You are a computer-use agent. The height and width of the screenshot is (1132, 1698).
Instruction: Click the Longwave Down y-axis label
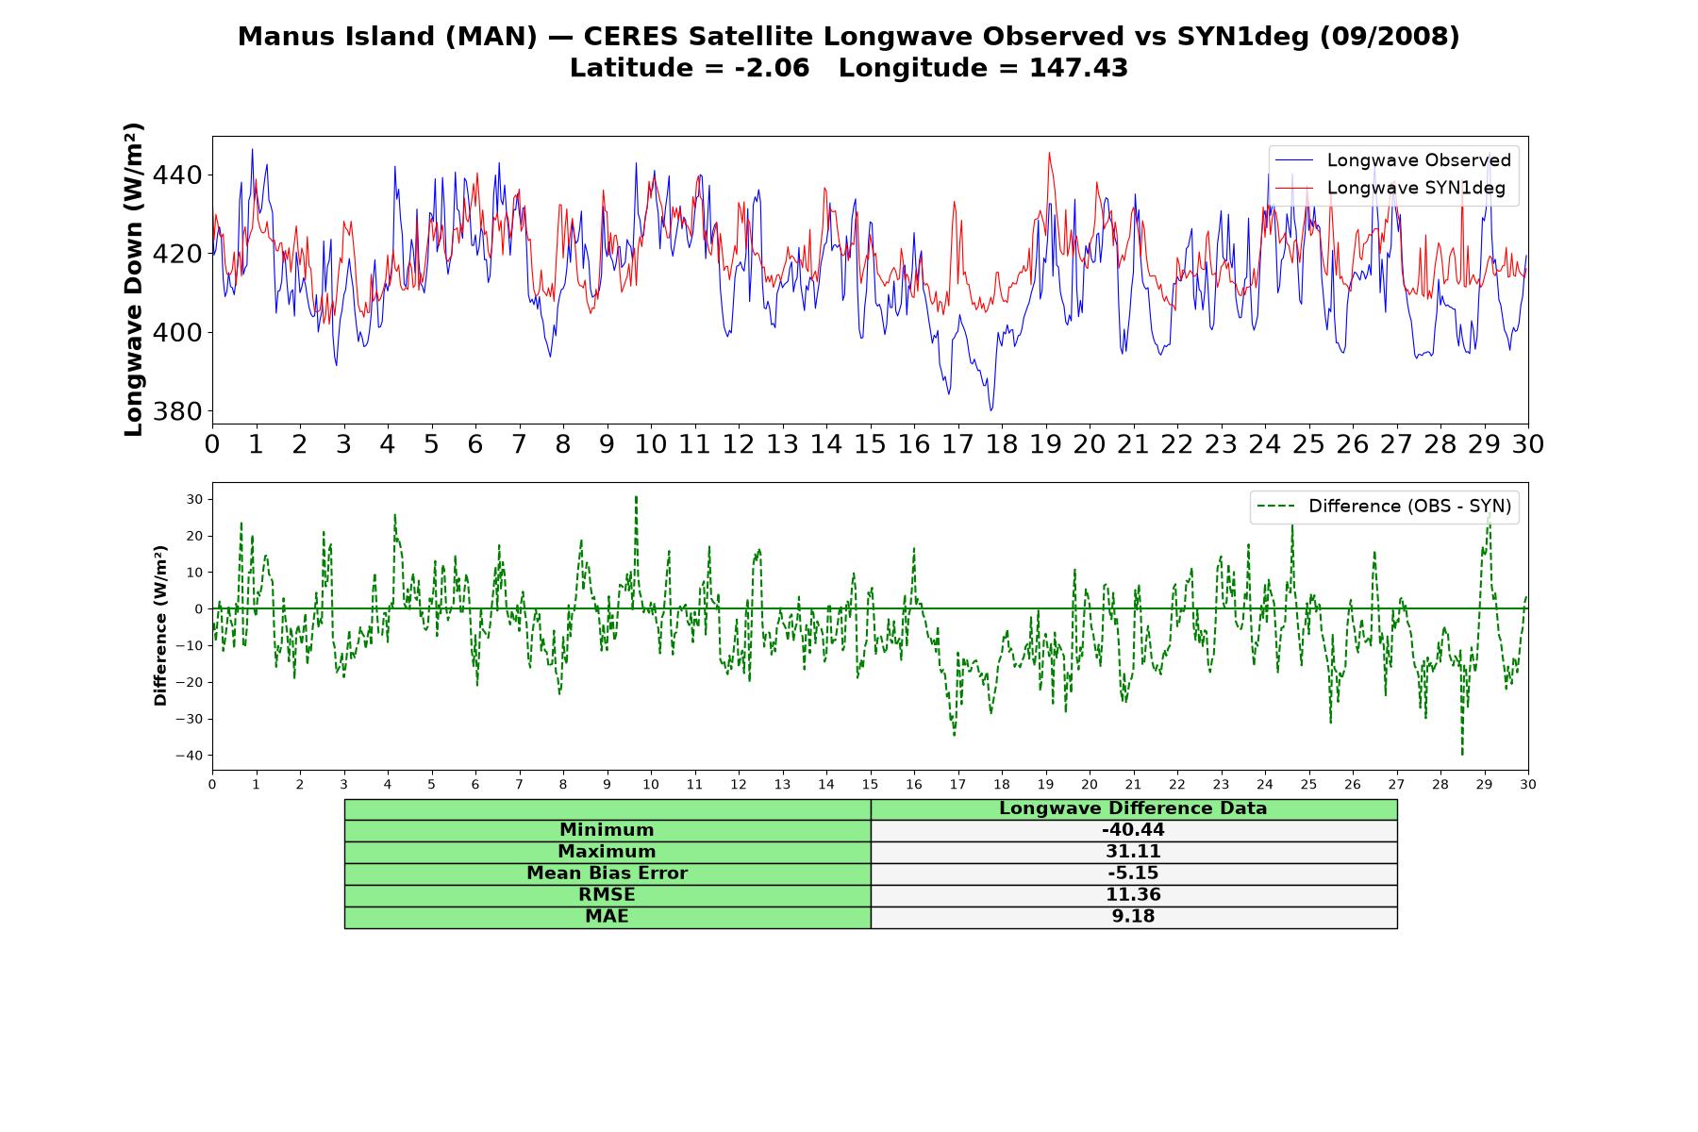click(x=134, y=279)
